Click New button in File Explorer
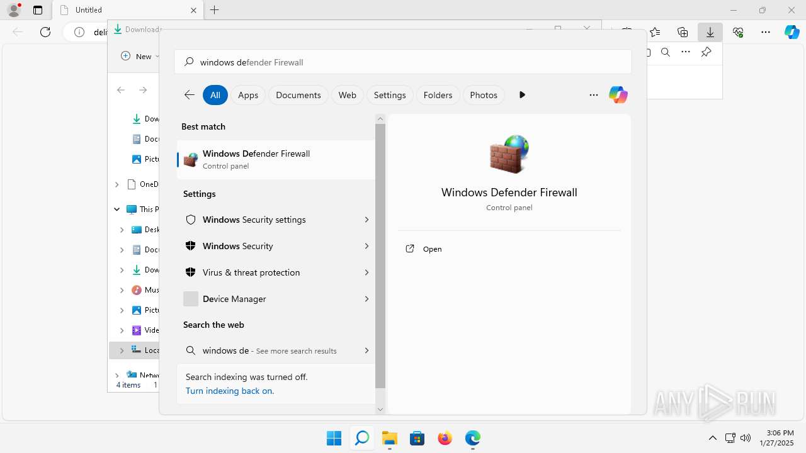This screenshot has height=453, width=806. tap(139, 56)
